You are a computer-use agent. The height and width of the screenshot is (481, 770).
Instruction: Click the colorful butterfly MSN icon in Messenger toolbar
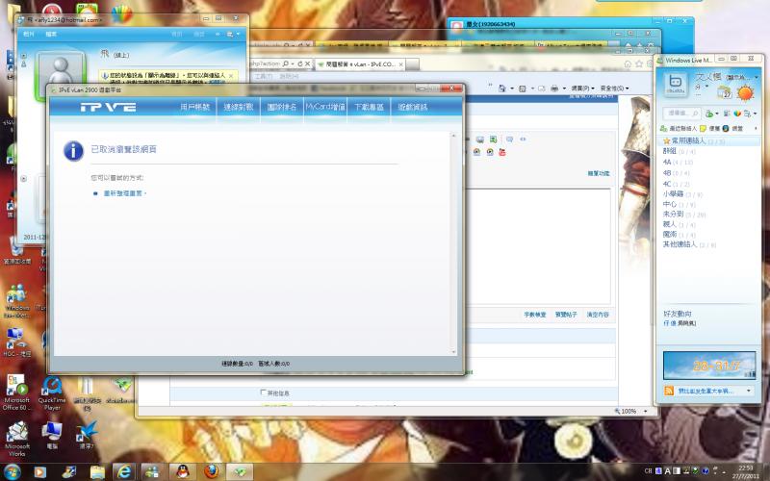736,114
